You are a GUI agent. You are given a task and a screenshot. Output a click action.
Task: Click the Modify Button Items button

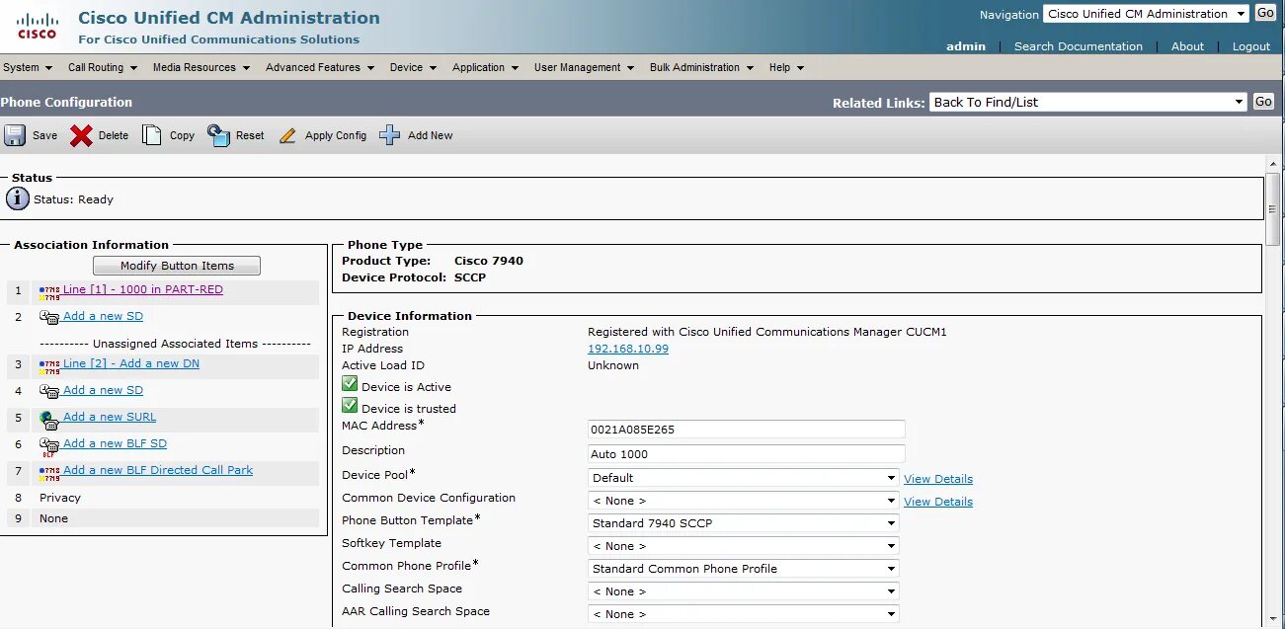click(x=177, y=266)
